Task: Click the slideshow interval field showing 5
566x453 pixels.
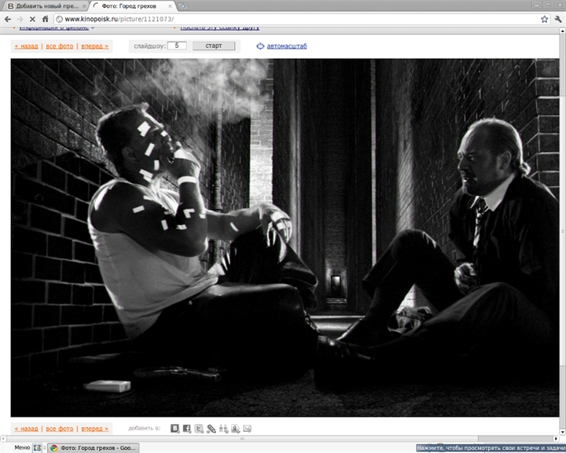Action: coord(177,46)
